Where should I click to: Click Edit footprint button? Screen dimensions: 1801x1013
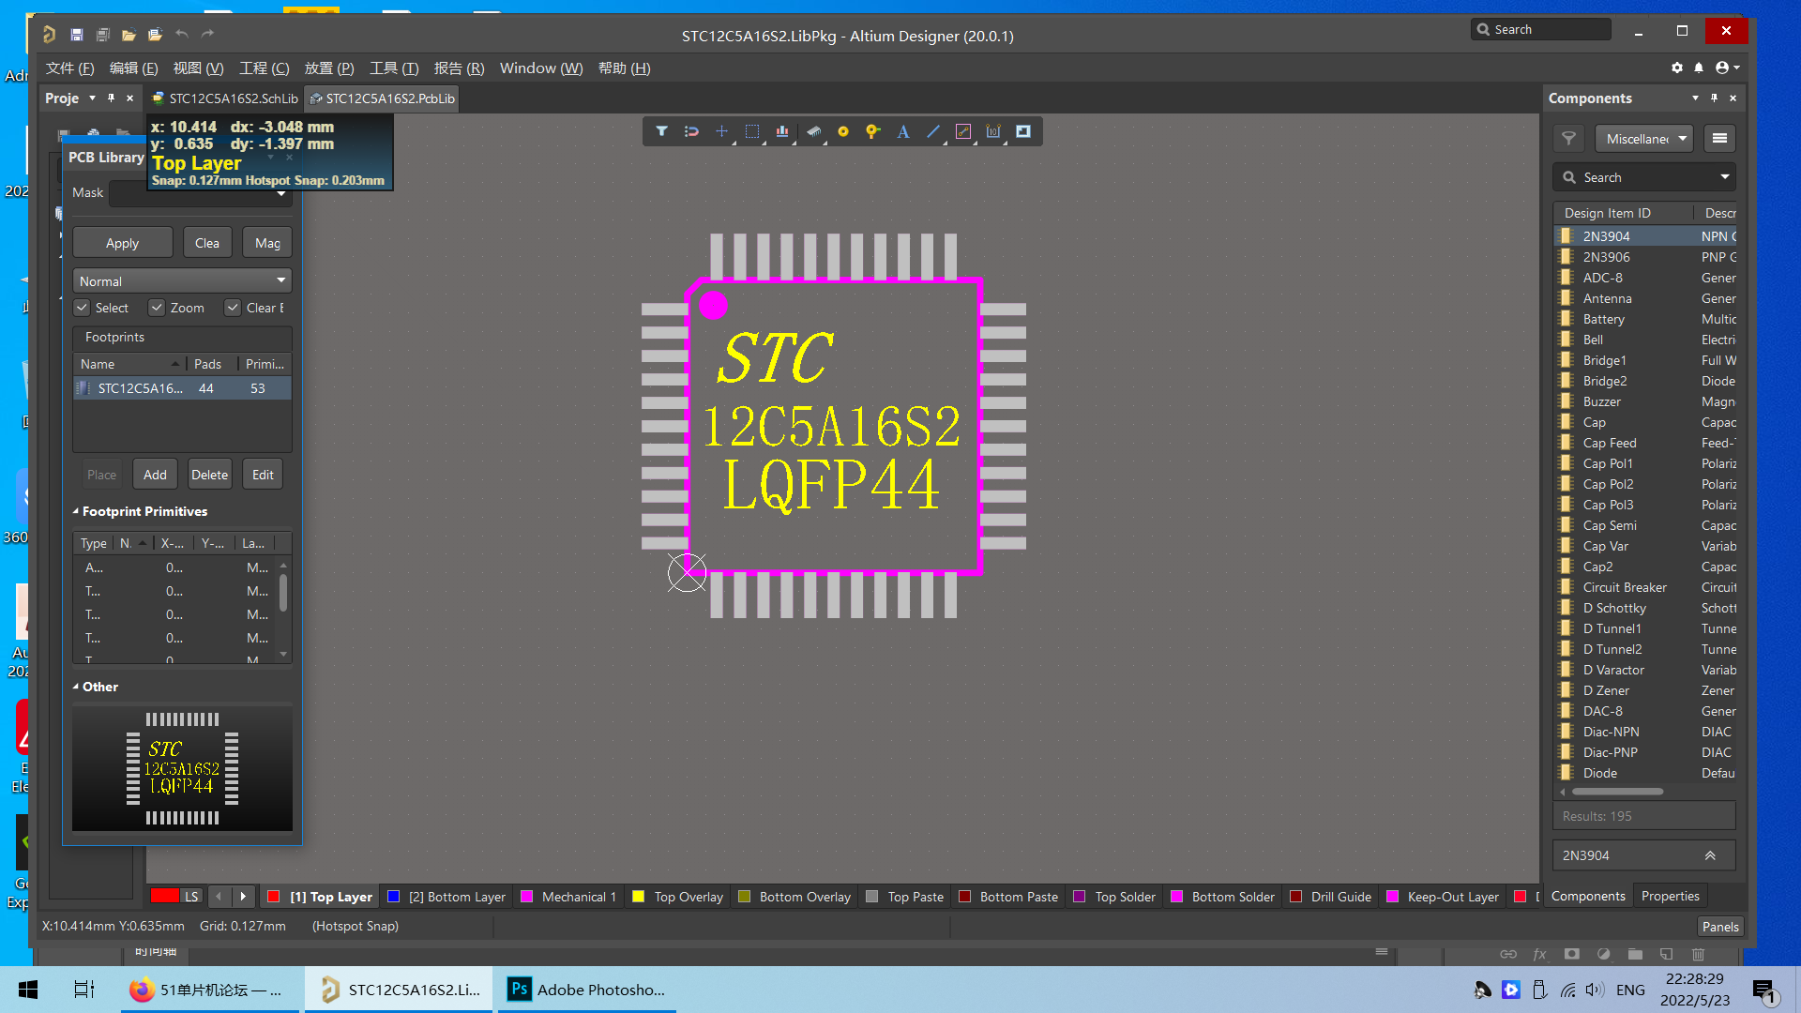click(263, 475)
